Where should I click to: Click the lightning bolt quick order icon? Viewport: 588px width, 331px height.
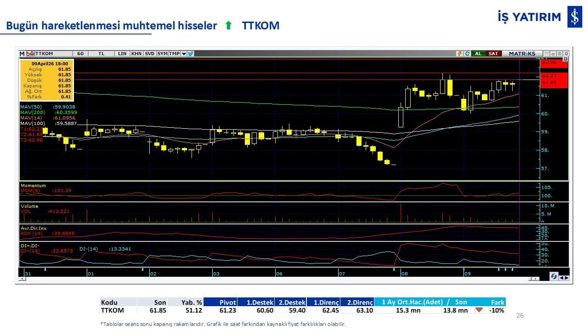click(459, 54)
